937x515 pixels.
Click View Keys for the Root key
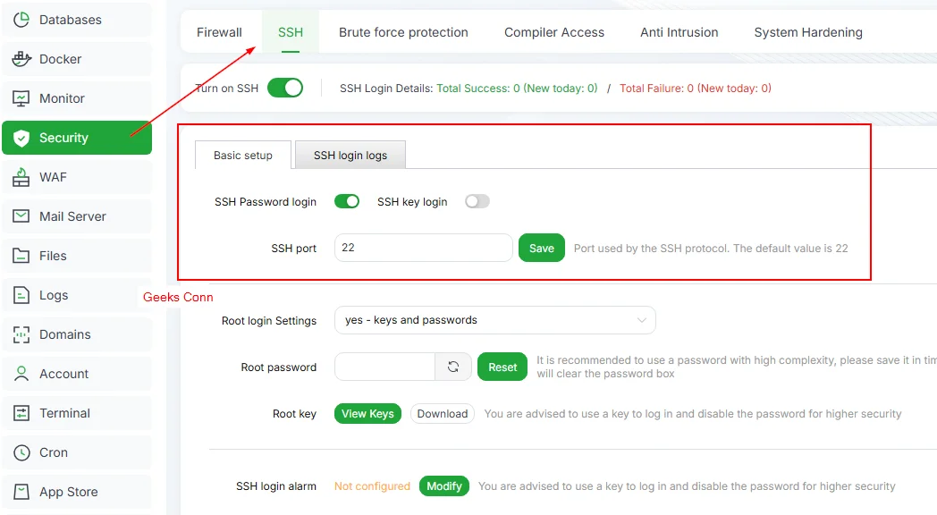(x=367, y=413)
